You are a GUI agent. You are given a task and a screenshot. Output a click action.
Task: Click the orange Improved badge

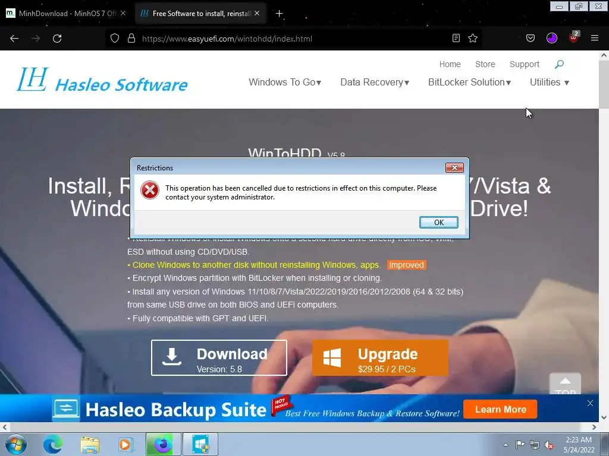407,265
